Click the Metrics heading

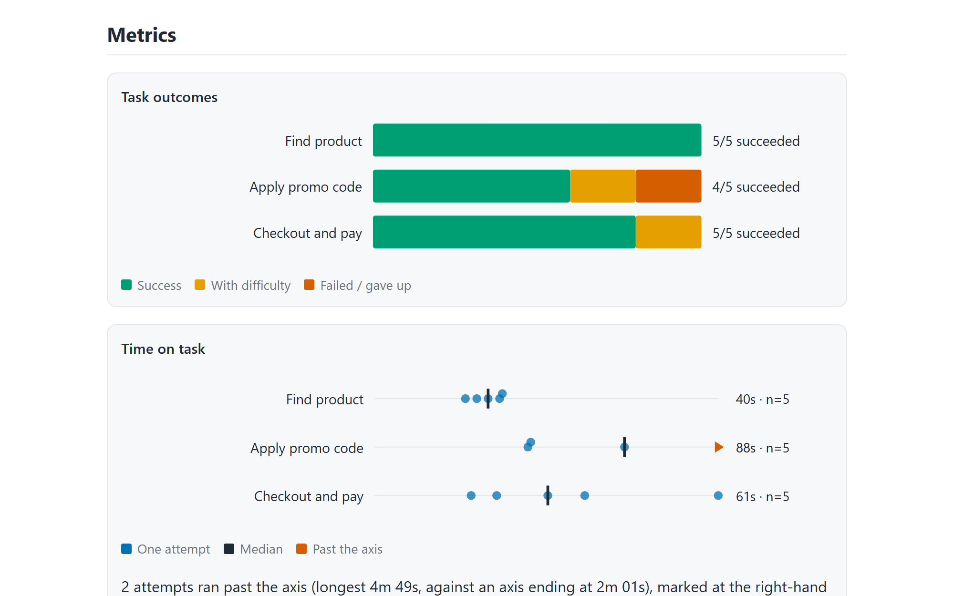point(142,35)
